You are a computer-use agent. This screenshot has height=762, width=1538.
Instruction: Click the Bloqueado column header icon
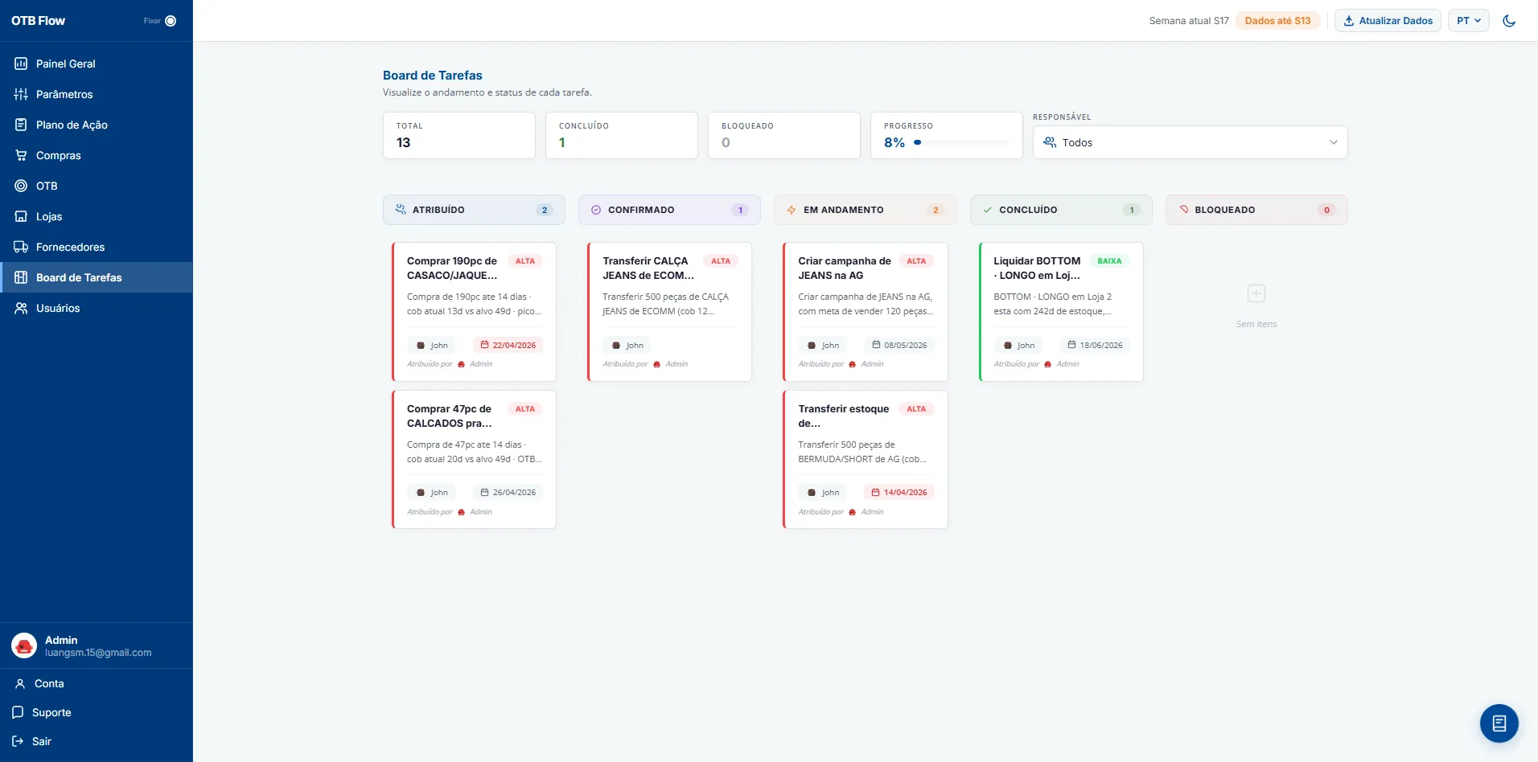coord(1183,210)
